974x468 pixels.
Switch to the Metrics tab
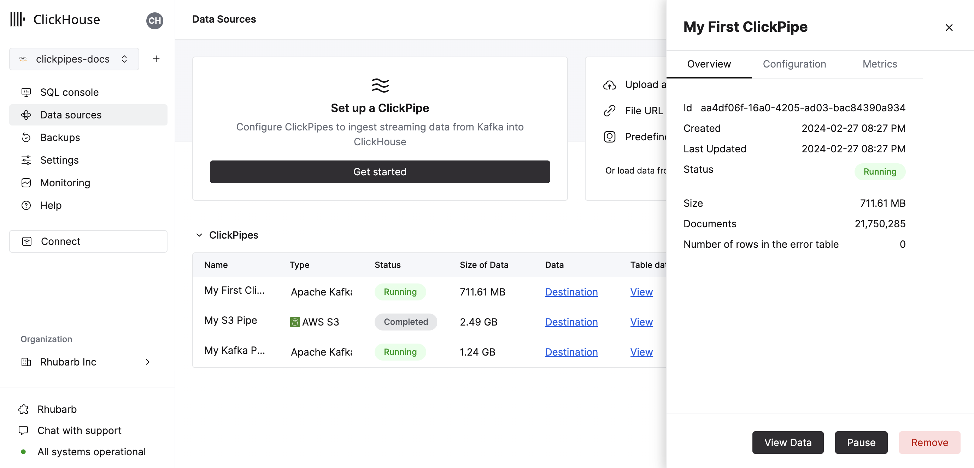coord(880,64)
